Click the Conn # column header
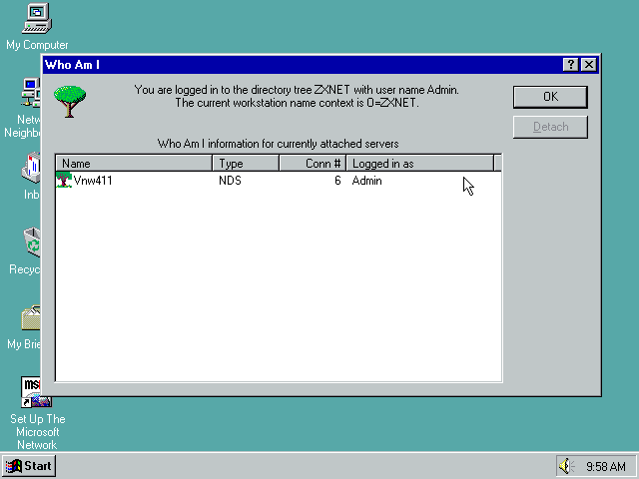This screenshot has height=479, width=639. (x=313, y=164)
